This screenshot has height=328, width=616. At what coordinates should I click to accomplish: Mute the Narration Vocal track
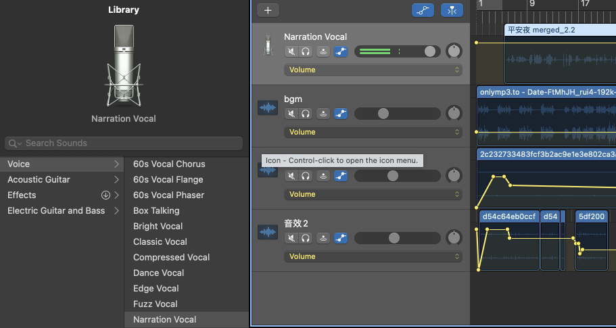point(291,51)
